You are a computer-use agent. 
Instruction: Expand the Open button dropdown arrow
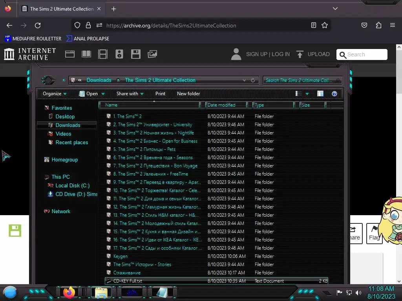coord(103,94)
